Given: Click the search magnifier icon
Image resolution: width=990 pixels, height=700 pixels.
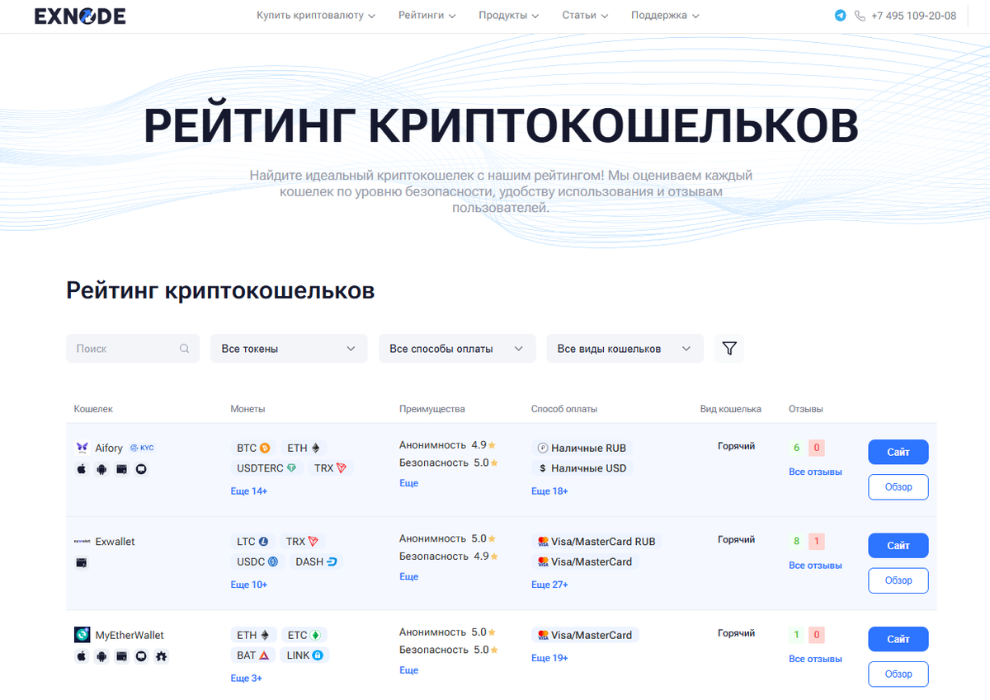Looking at the screenshot, I should [184, 348].
